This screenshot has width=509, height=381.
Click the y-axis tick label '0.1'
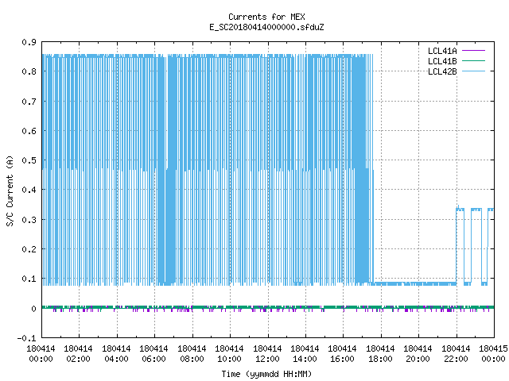pyautogui.click(x=29, y=279)
